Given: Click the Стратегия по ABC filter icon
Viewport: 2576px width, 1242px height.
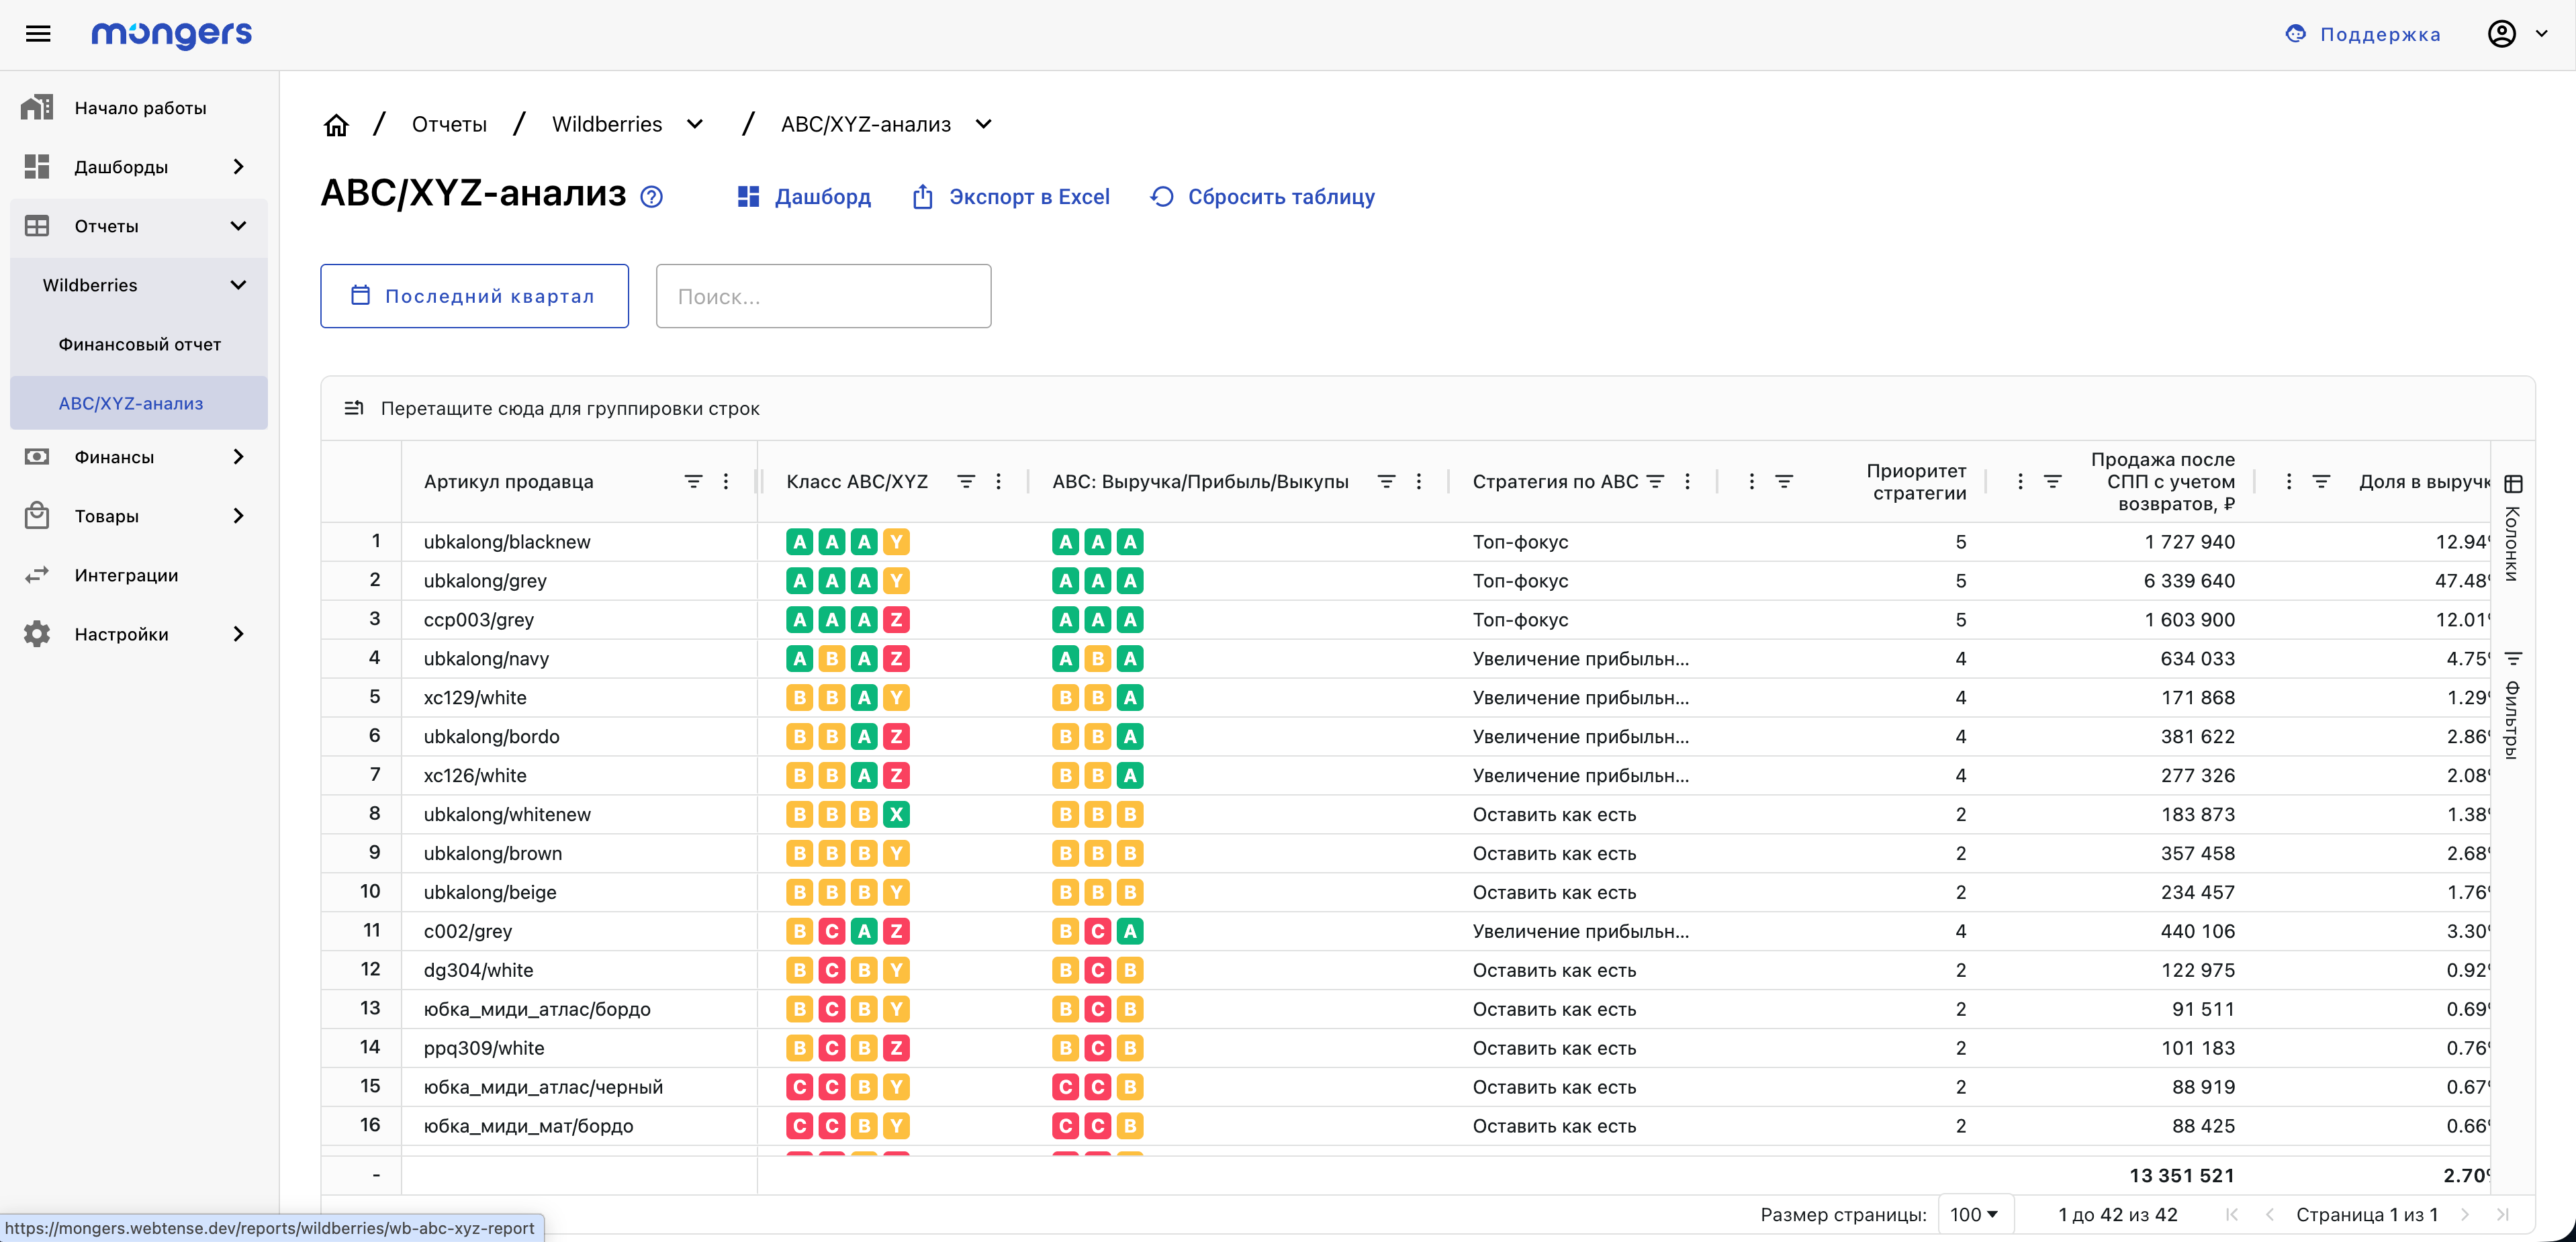Looking at the screenshot, I should (1655, 482).
